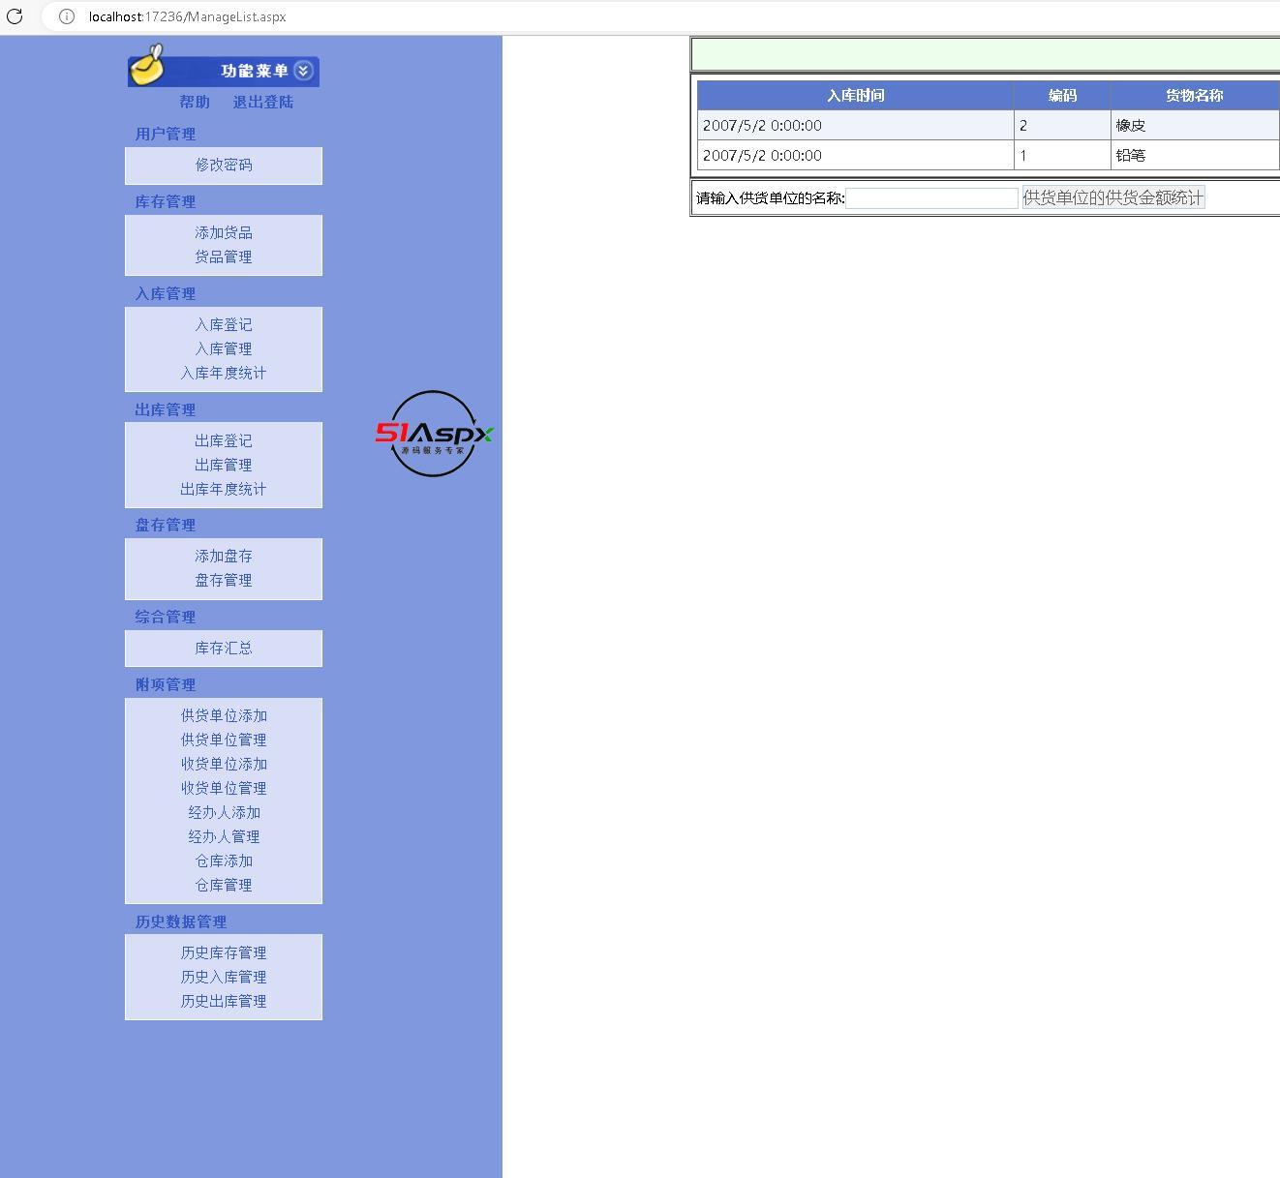Click the 铅笔 goods name cell
1280x1178 pixels.
[x=1195, y=155]
